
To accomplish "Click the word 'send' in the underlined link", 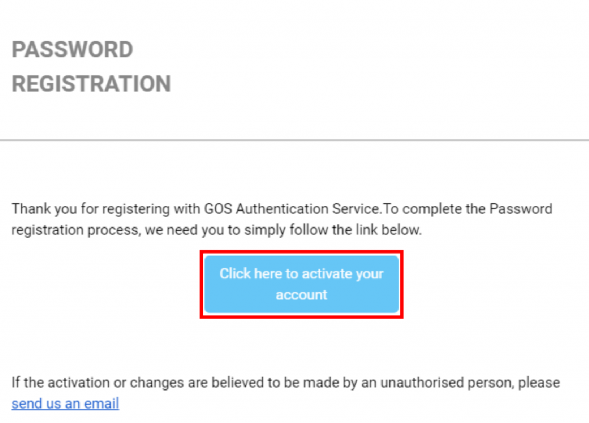I will (26, 403).
